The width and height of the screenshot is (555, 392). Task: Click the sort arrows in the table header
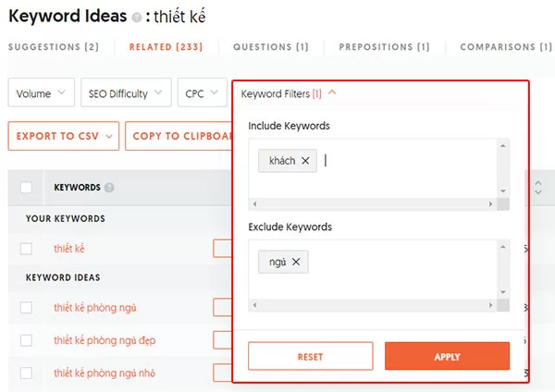538,188
